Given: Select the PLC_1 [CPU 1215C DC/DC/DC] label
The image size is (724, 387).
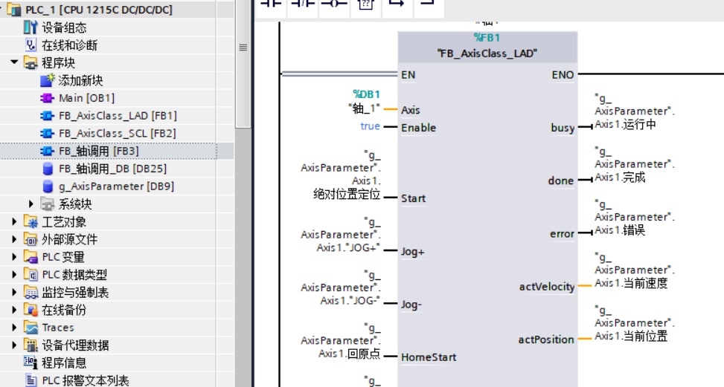Looking at the screenshot, I should [99, 10].
